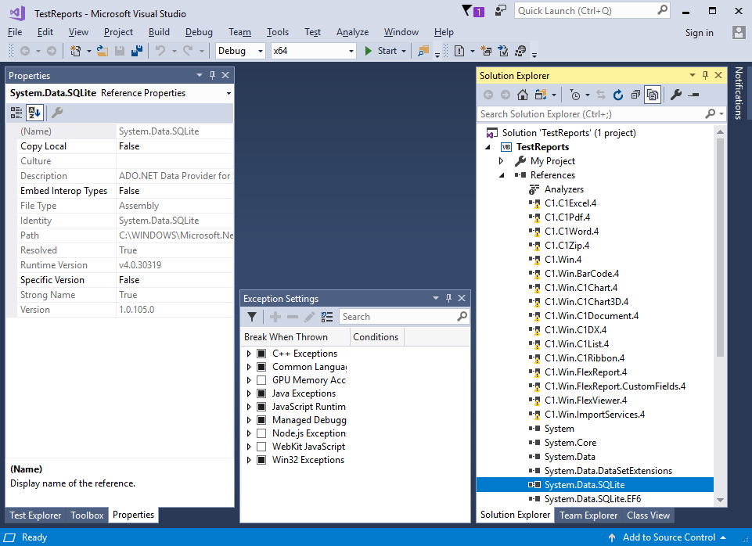Click the filter funnel in Exception Settings

click(252, 317)
